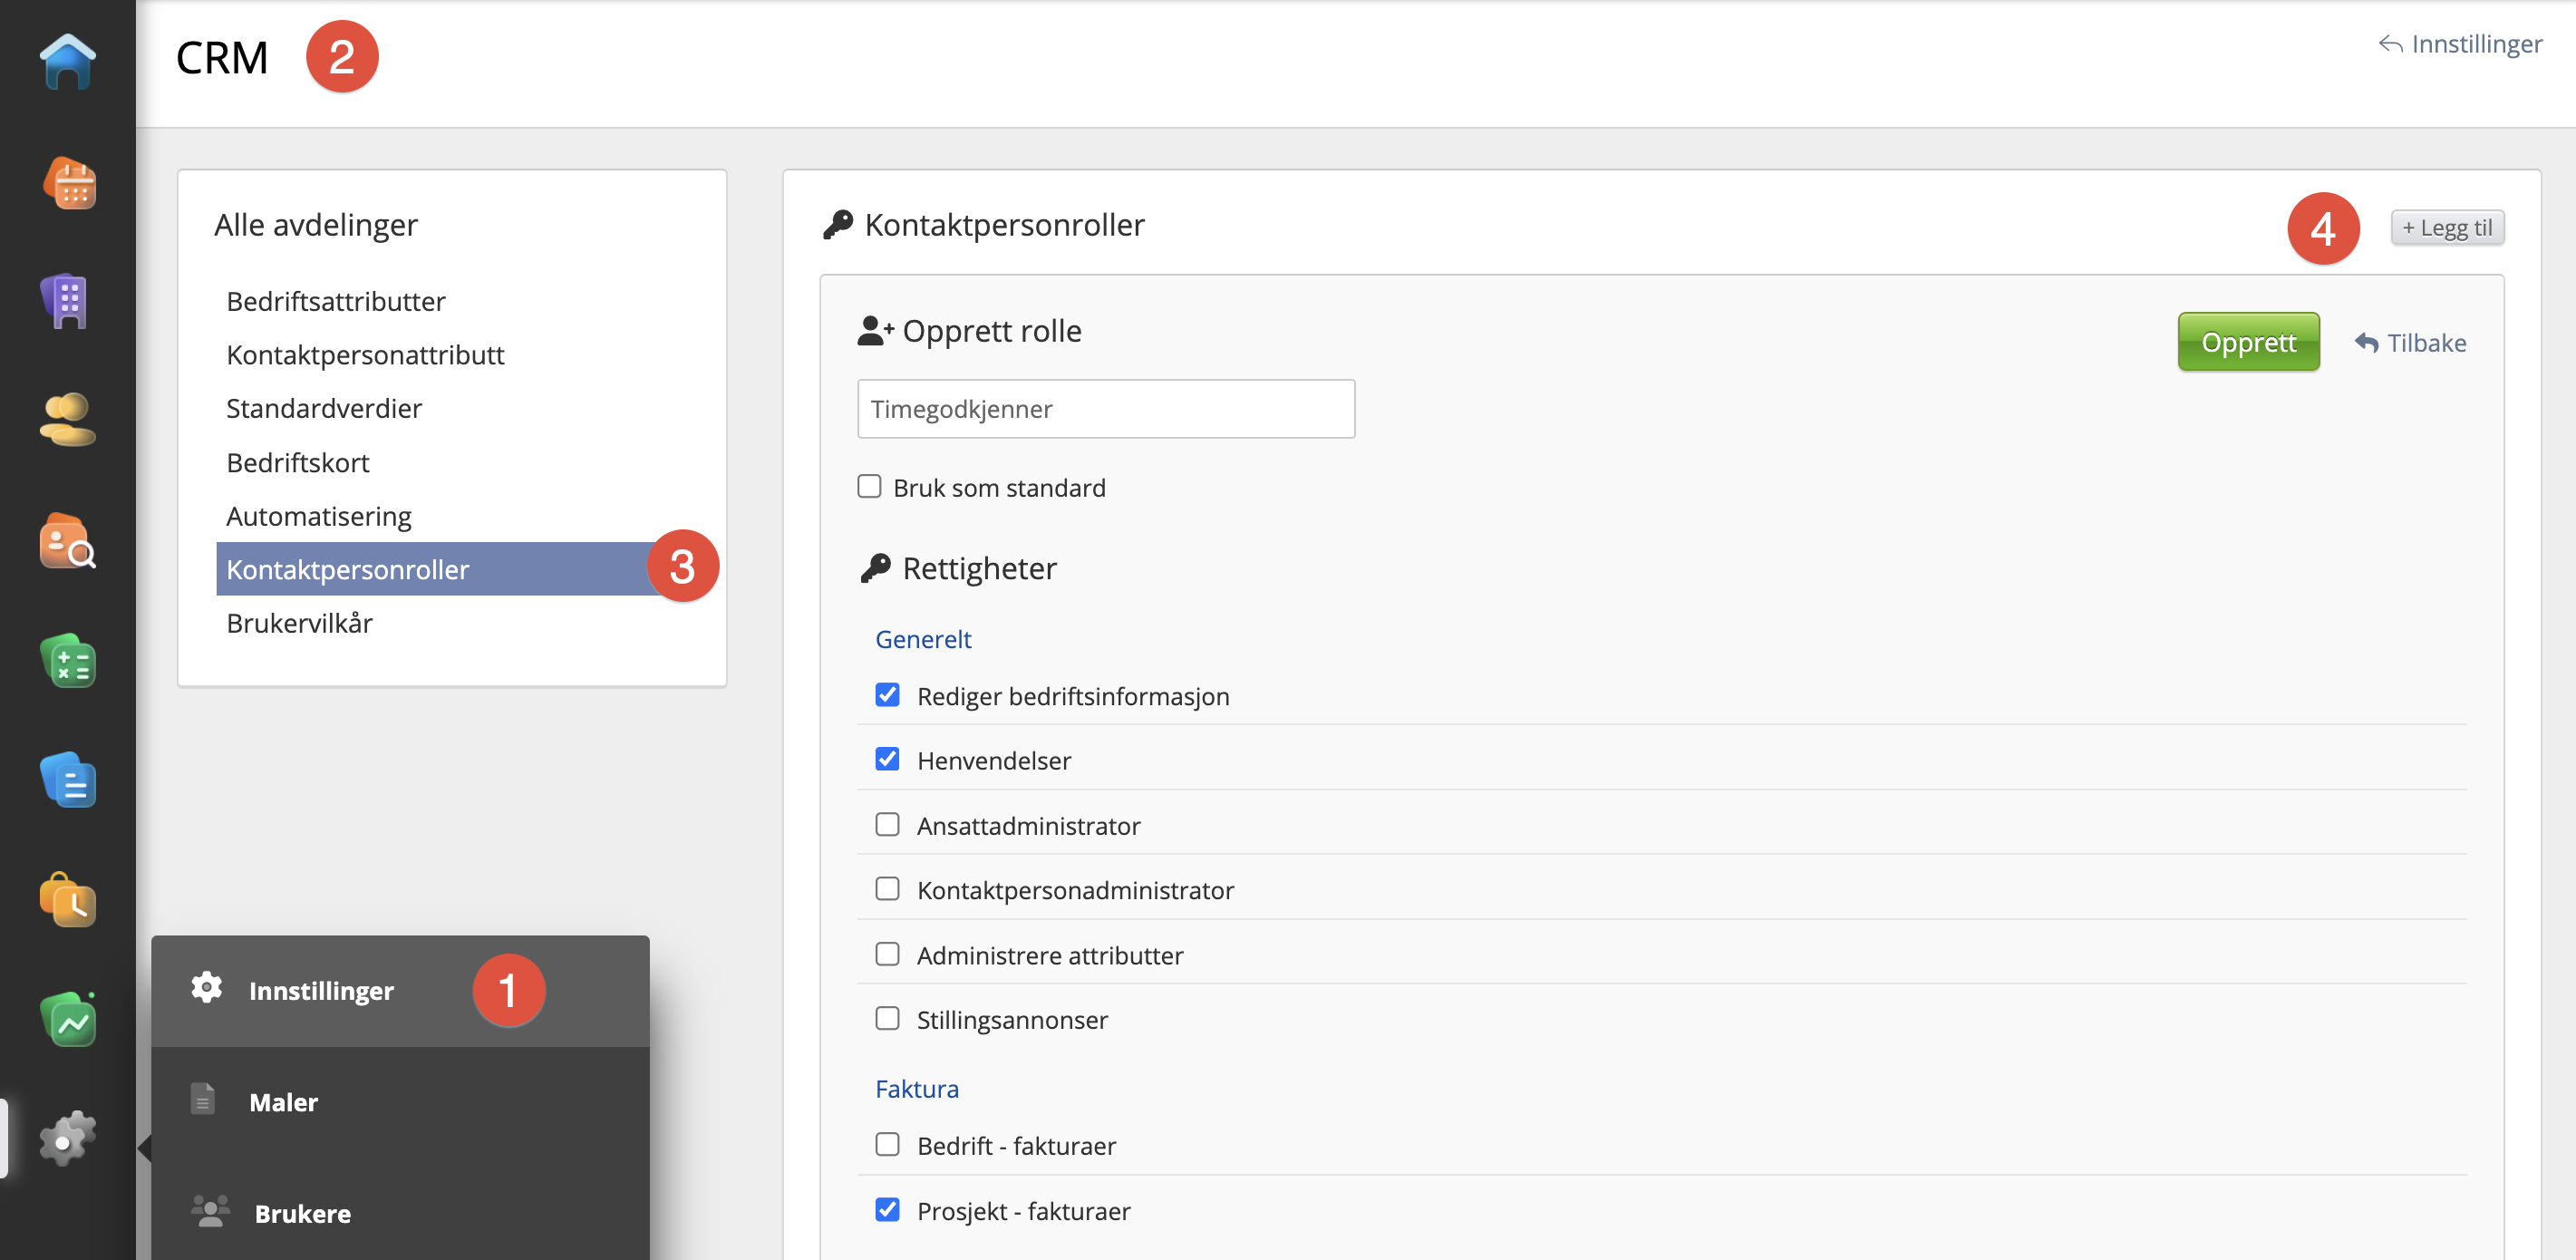Enable the Bruk som standard checkbox
This screenshot has height=1260, width=2576.
pos(869,486)
